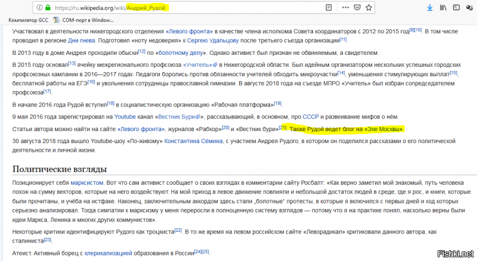Click footnote reference [13]
The image size is (477, 261).
tap(72, 63)
